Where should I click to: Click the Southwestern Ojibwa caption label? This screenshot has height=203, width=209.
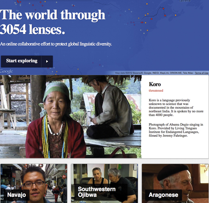(97, 192)
